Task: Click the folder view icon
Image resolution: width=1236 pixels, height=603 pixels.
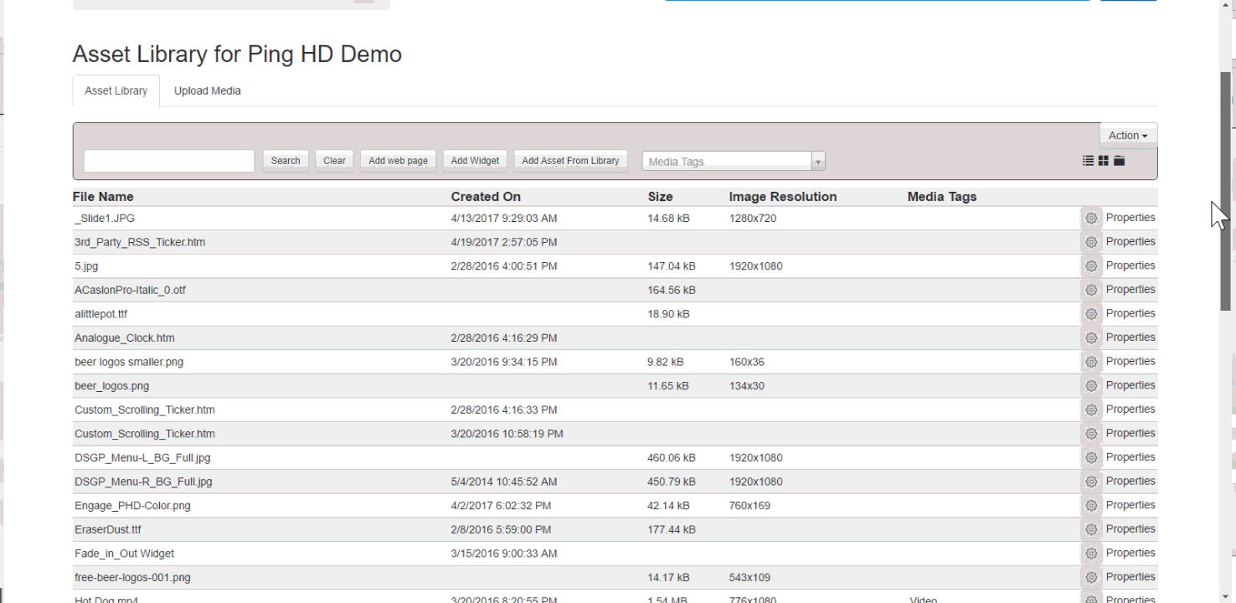Action: click(1119, 161)
